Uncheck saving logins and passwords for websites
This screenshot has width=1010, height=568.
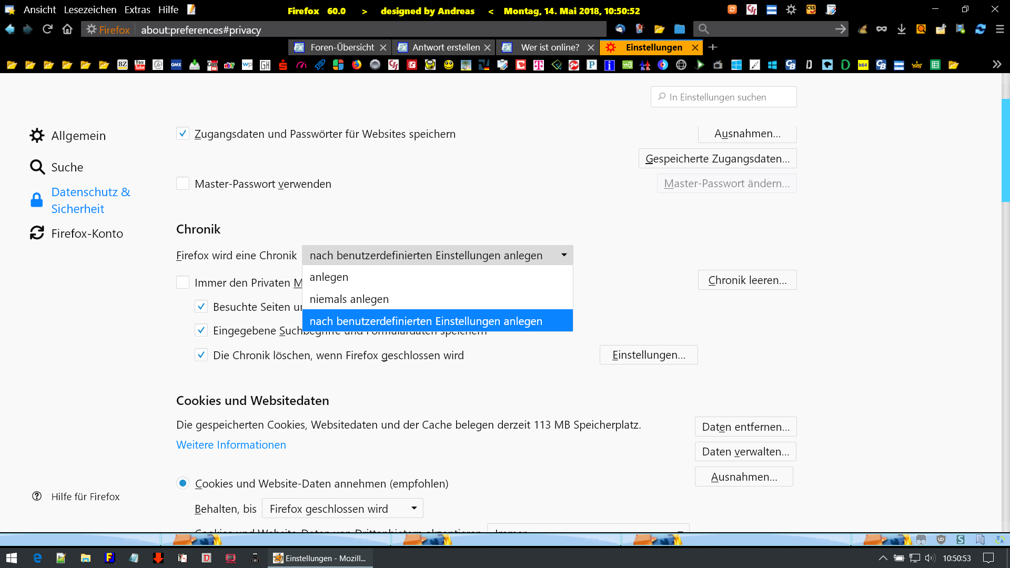183,134
